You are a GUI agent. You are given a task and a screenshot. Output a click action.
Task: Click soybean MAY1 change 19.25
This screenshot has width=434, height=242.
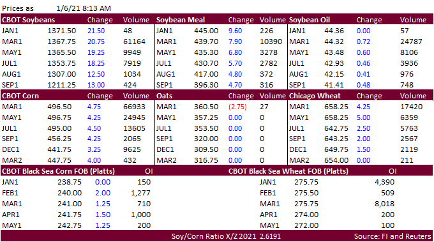click(96, 52)
